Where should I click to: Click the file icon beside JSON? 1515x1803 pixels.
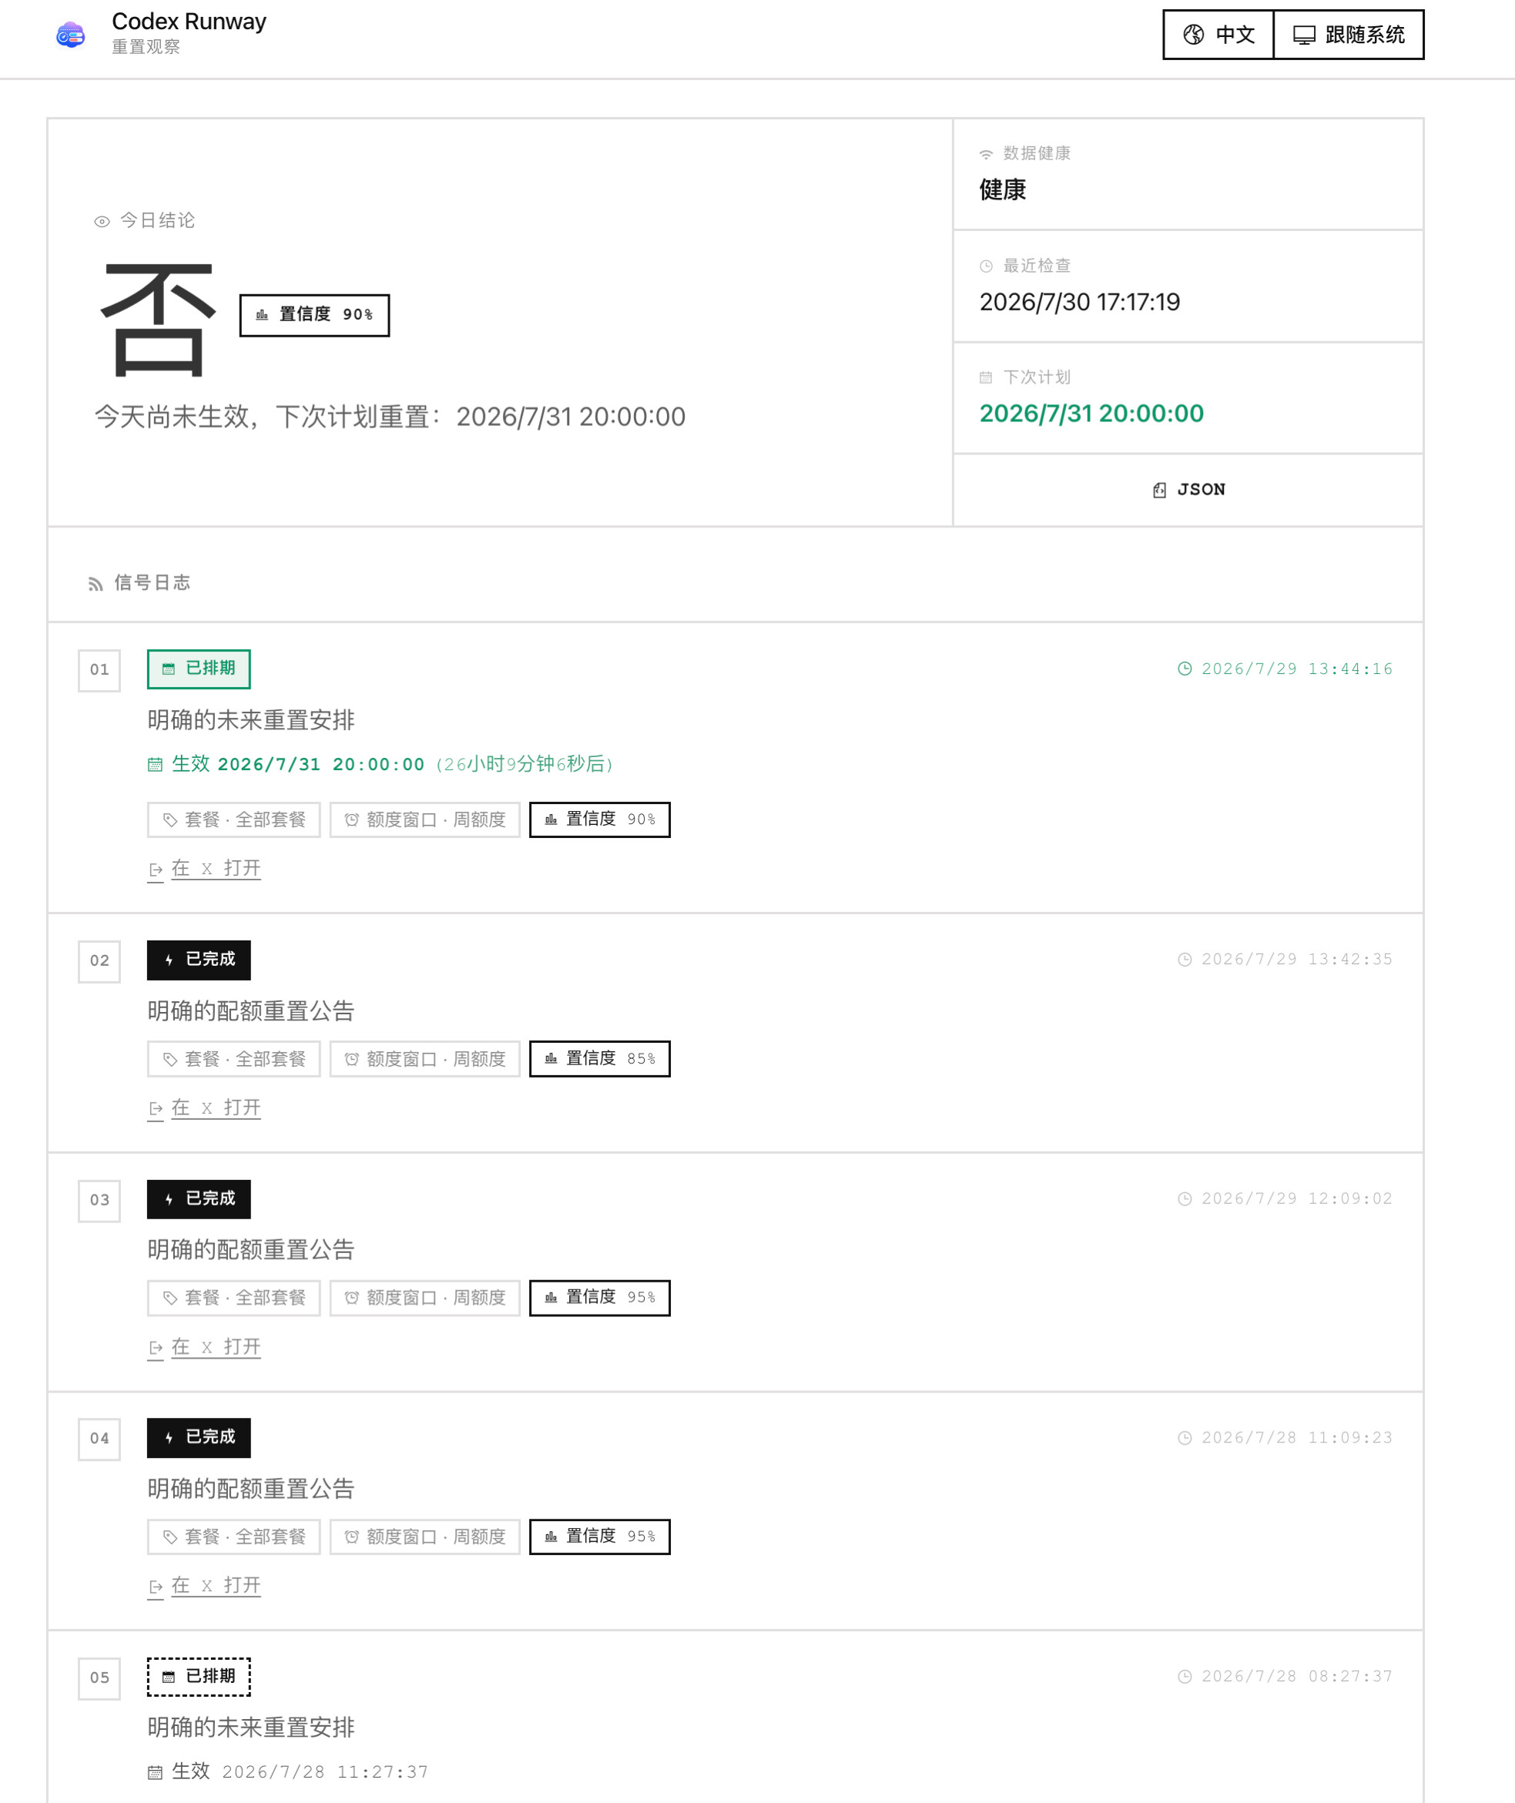(x=1158, y=490)
